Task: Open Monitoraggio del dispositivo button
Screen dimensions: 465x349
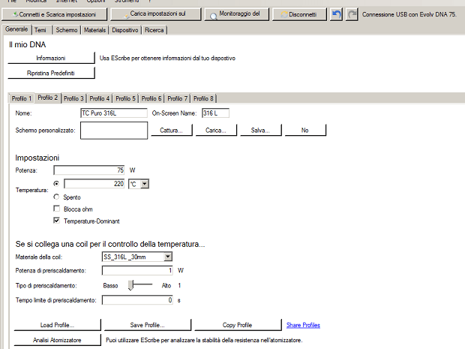Action: [x=237, y=14]
